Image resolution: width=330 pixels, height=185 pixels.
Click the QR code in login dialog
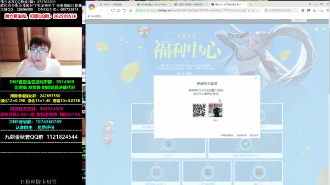[x=199, y=110]
